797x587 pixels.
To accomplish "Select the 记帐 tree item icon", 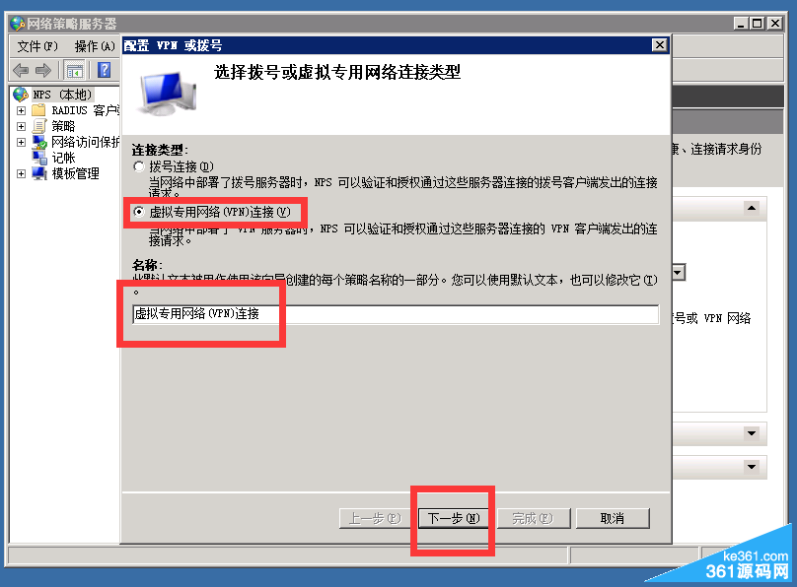I will click(x=39, y=158).
